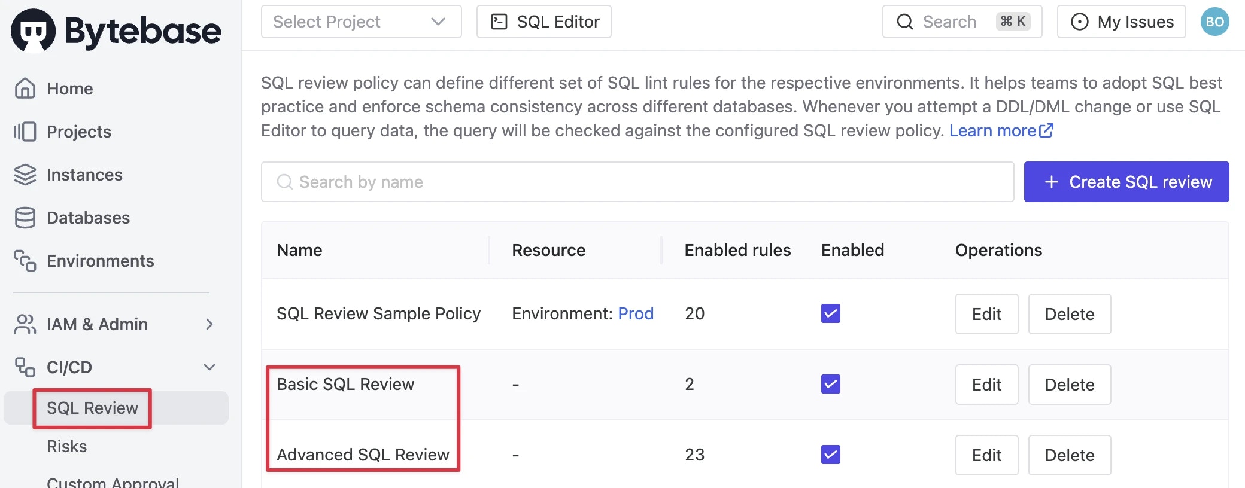Click the enabled rules value 23
Image resolution: width=1245 pixels, height=488 pixels.
(694, 455)
